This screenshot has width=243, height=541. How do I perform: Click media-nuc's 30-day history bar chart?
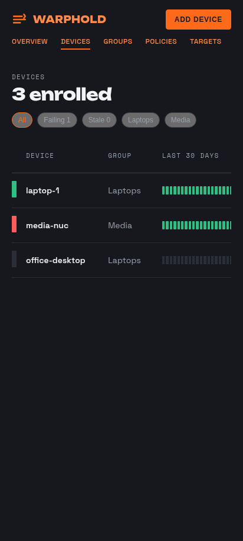196,225
